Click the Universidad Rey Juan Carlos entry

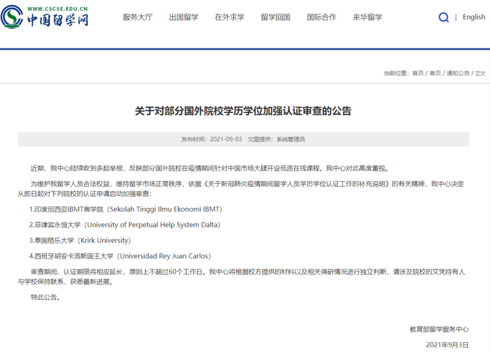tap(119, 256)
